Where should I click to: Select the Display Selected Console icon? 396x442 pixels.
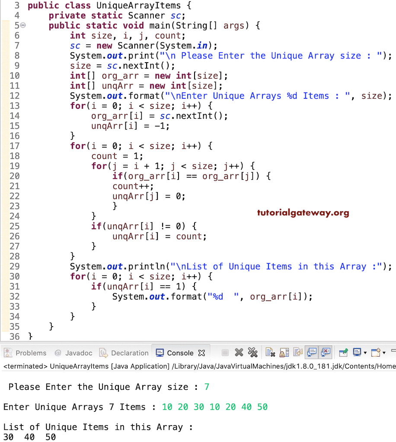pos(357,353)
